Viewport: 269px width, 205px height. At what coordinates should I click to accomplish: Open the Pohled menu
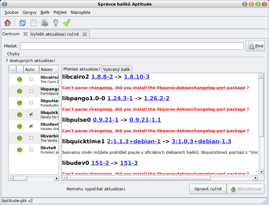click(x=60, y=12)
